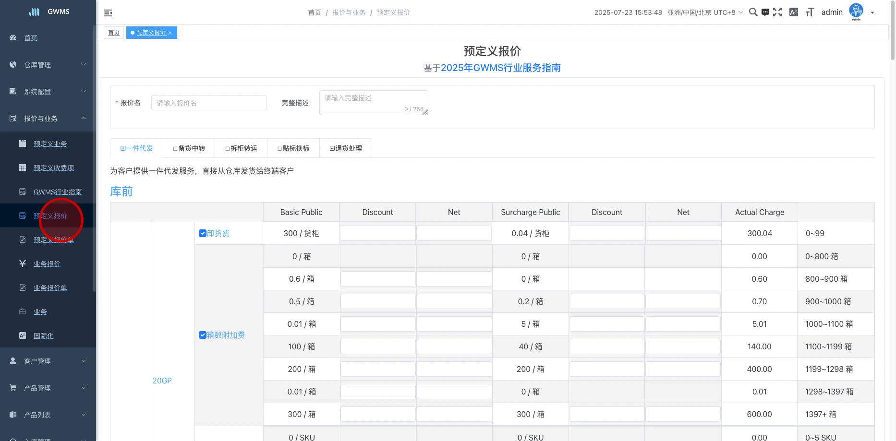This screenshot has width=896, height=441.
Task: Open the 退货处理 tab
Action: 346,148
